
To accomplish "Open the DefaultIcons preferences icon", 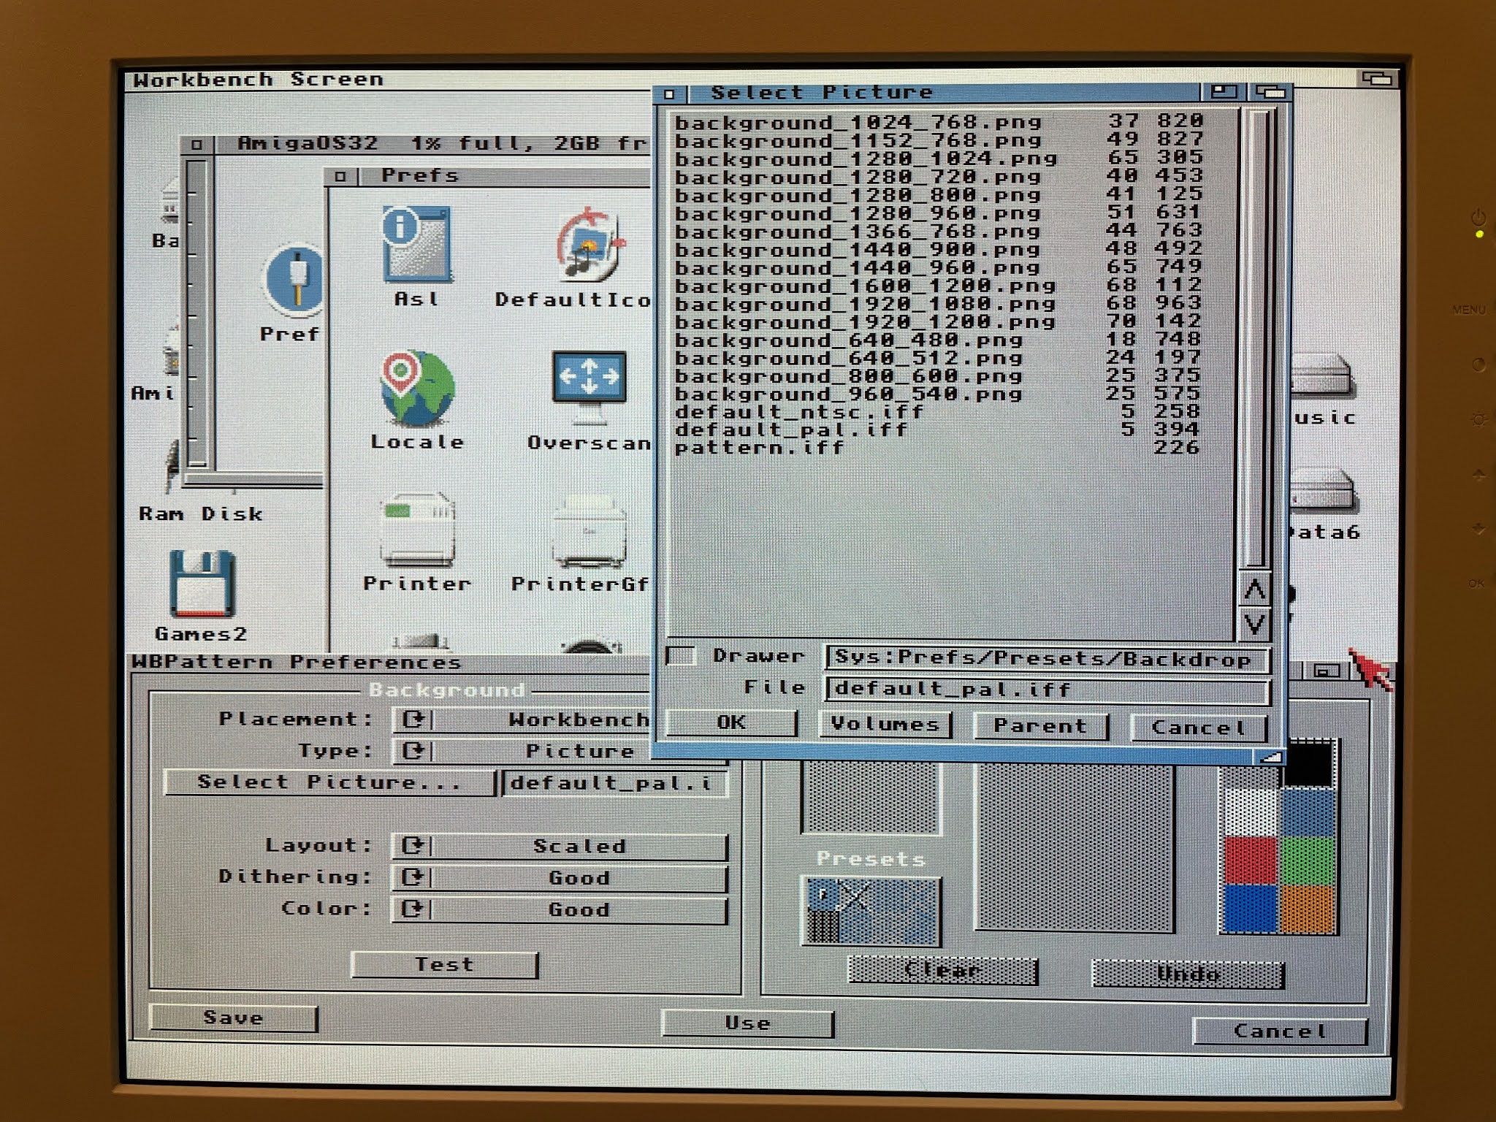I will [590, 245].
